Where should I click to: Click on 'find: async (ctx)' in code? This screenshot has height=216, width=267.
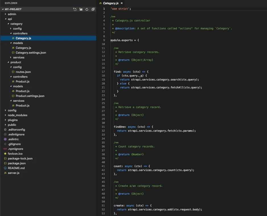coord(127,72)
